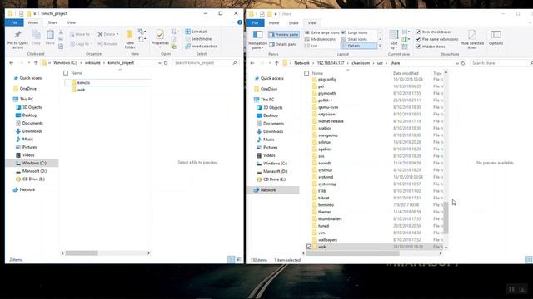Expand the layout gallery more arrow
Image resolution: width=533 pixels, height=299 pixels.
pos(380,46)
